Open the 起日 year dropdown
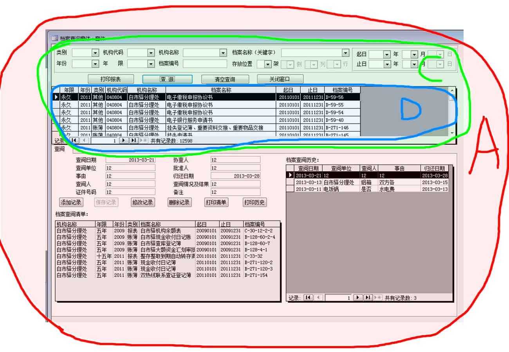The image size is (509, 352). point(386,54)
